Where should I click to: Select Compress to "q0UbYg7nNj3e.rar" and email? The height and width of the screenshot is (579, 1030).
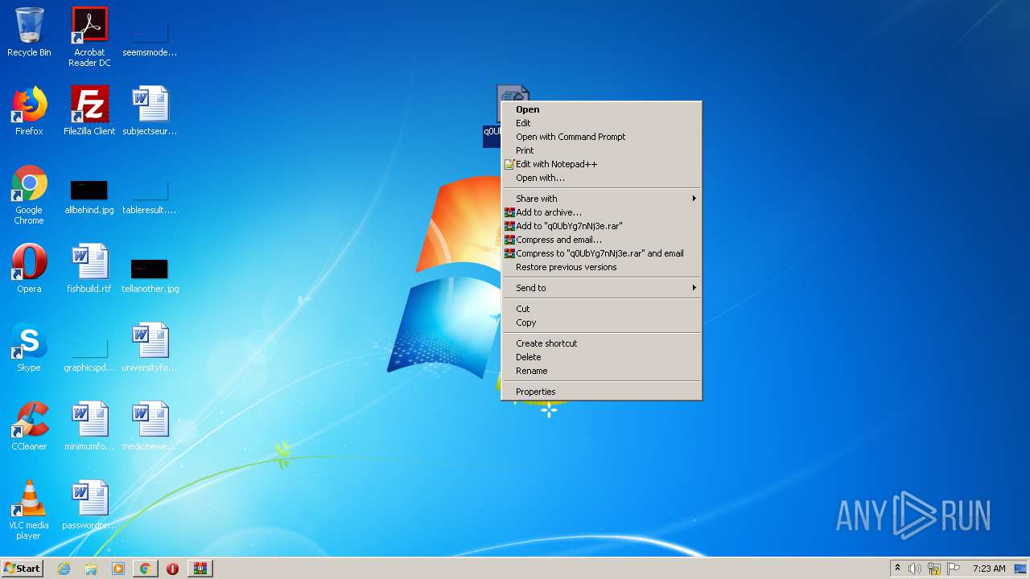point(601,253)
